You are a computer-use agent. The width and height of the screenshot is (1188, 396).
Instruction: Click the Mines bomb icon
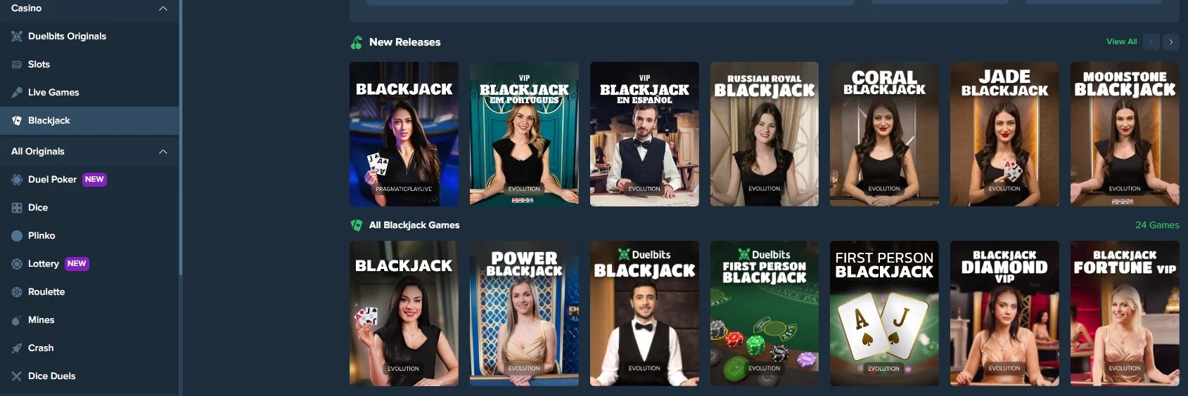(17, 320)
